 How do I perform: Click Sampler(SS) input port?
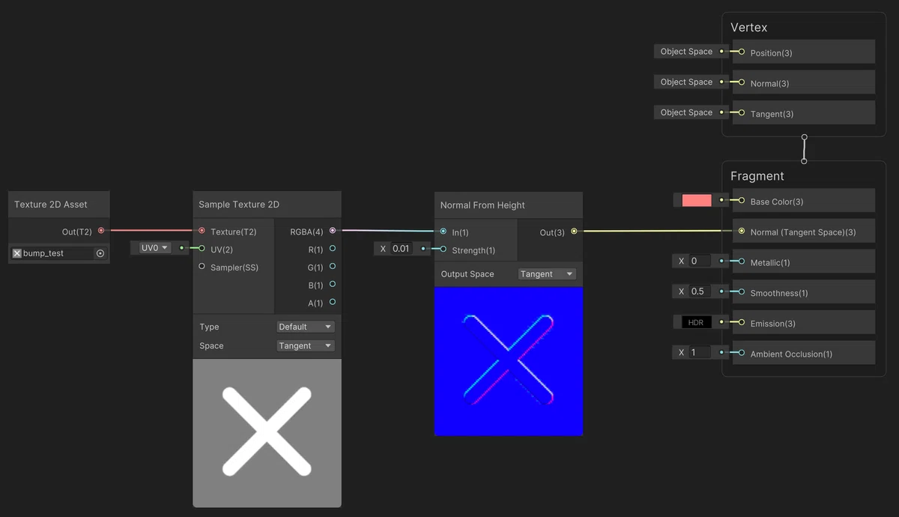tap(202, 266)
